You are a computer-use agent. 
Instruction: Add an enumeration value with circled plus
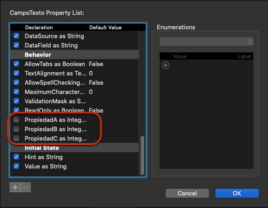tap(166, 65)
